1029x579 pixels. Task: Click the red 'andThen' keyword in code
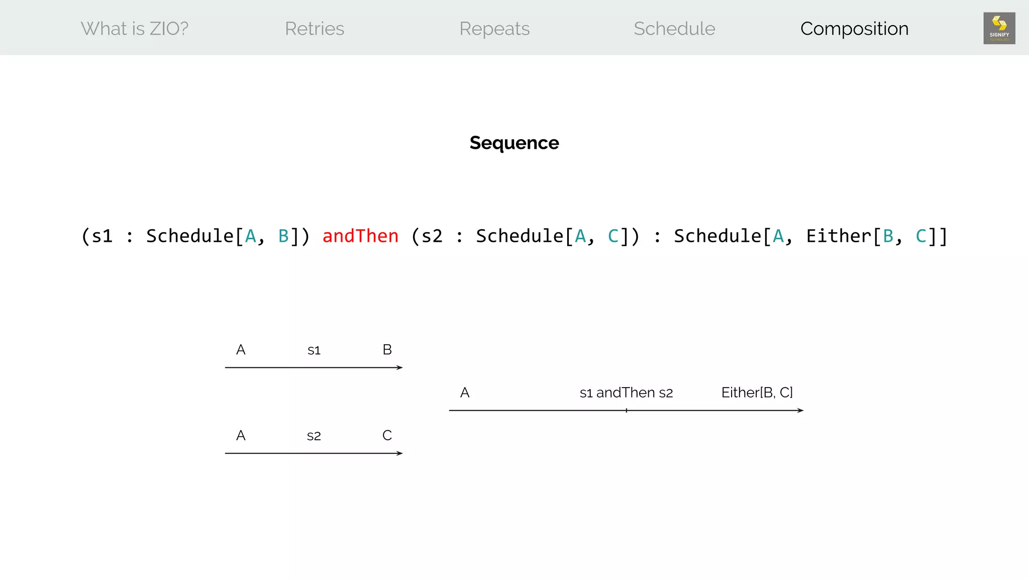pos(360,236)
